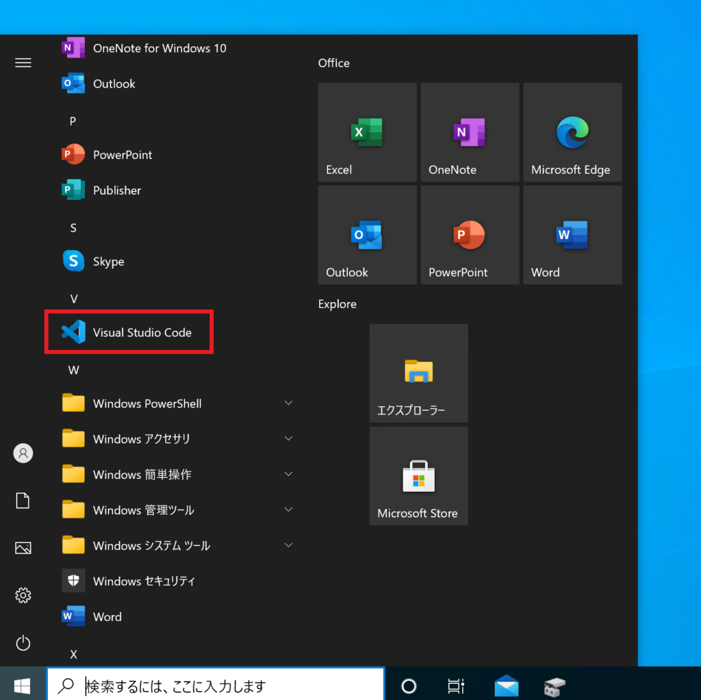701x700 pixels.
Task: Launch the Microsoft Edge tile
Action: 572,132
